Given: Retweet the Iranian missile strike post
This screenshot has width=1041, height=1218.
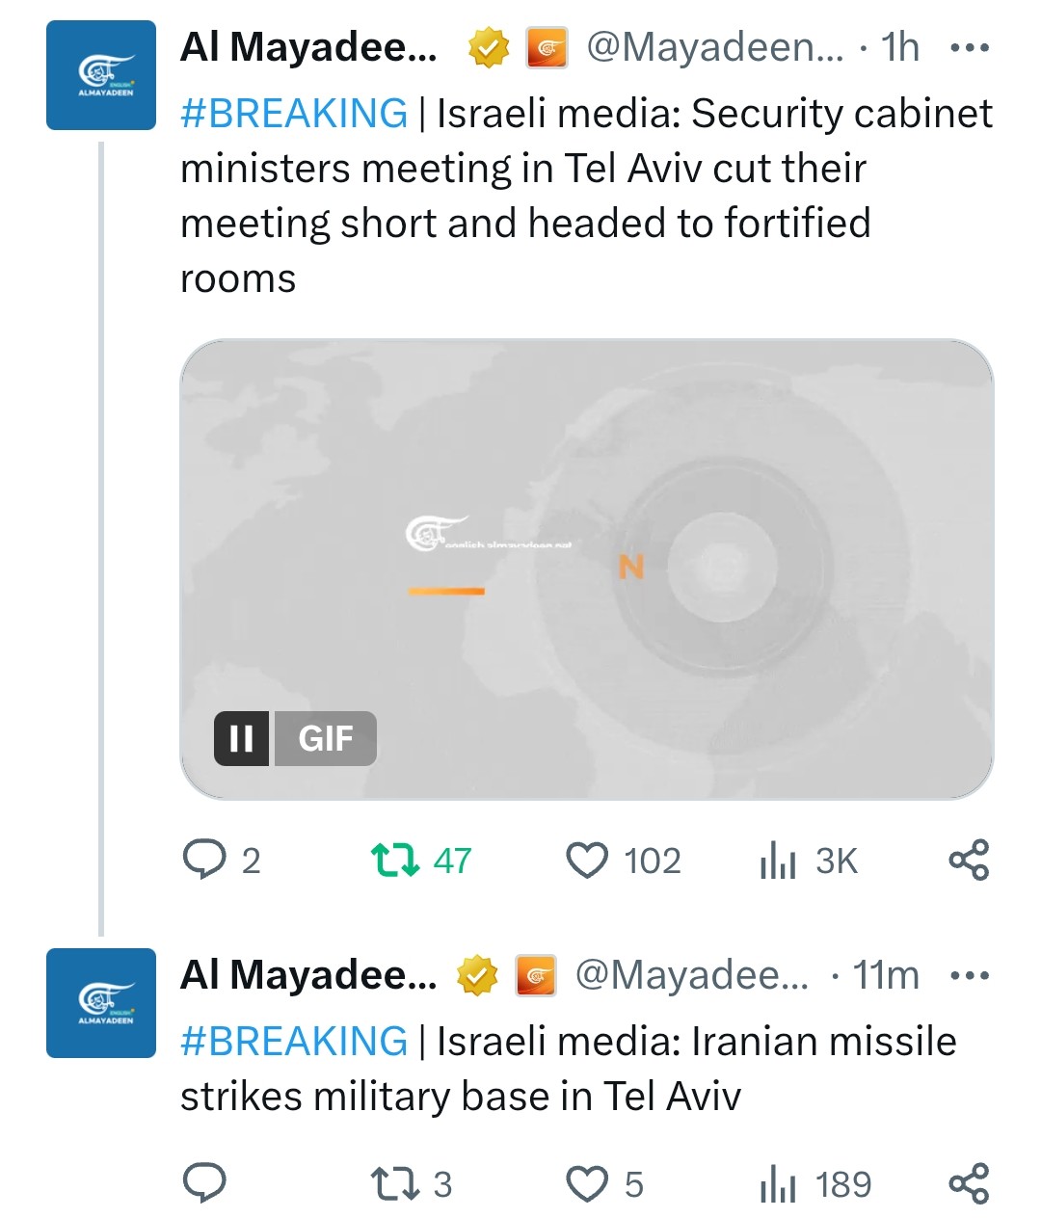Looking at the screenshot, I should [396, 1183].
